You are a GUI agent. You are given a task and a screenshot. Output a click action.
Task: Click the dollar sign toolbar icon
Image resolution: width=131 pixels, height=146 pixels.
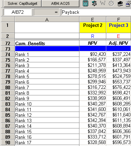(x=94, y=3)
